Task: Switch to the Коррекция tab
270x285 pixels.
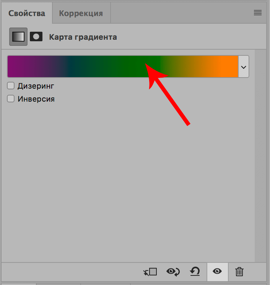Action: click(x=81, y=13)
